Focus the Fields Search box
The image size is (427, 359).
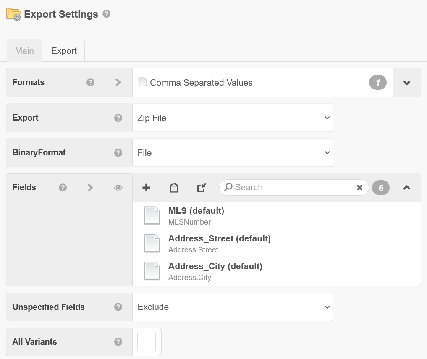point(294,187)
